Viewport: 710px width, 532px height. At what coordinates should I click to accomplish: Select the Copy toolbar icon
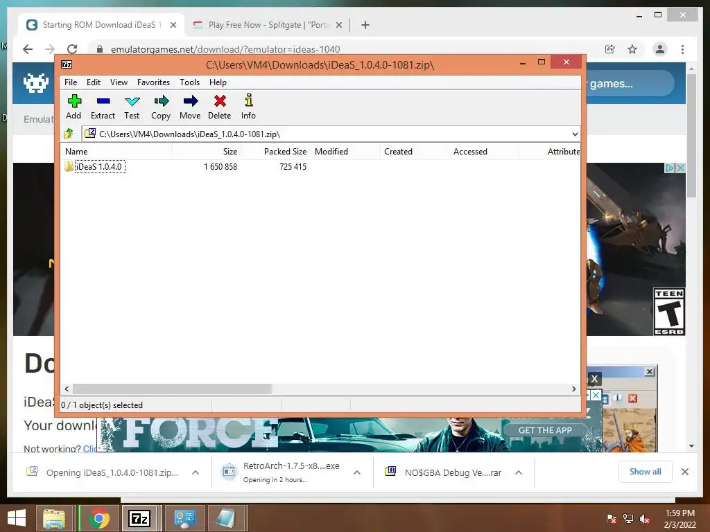tap(161, 107)
